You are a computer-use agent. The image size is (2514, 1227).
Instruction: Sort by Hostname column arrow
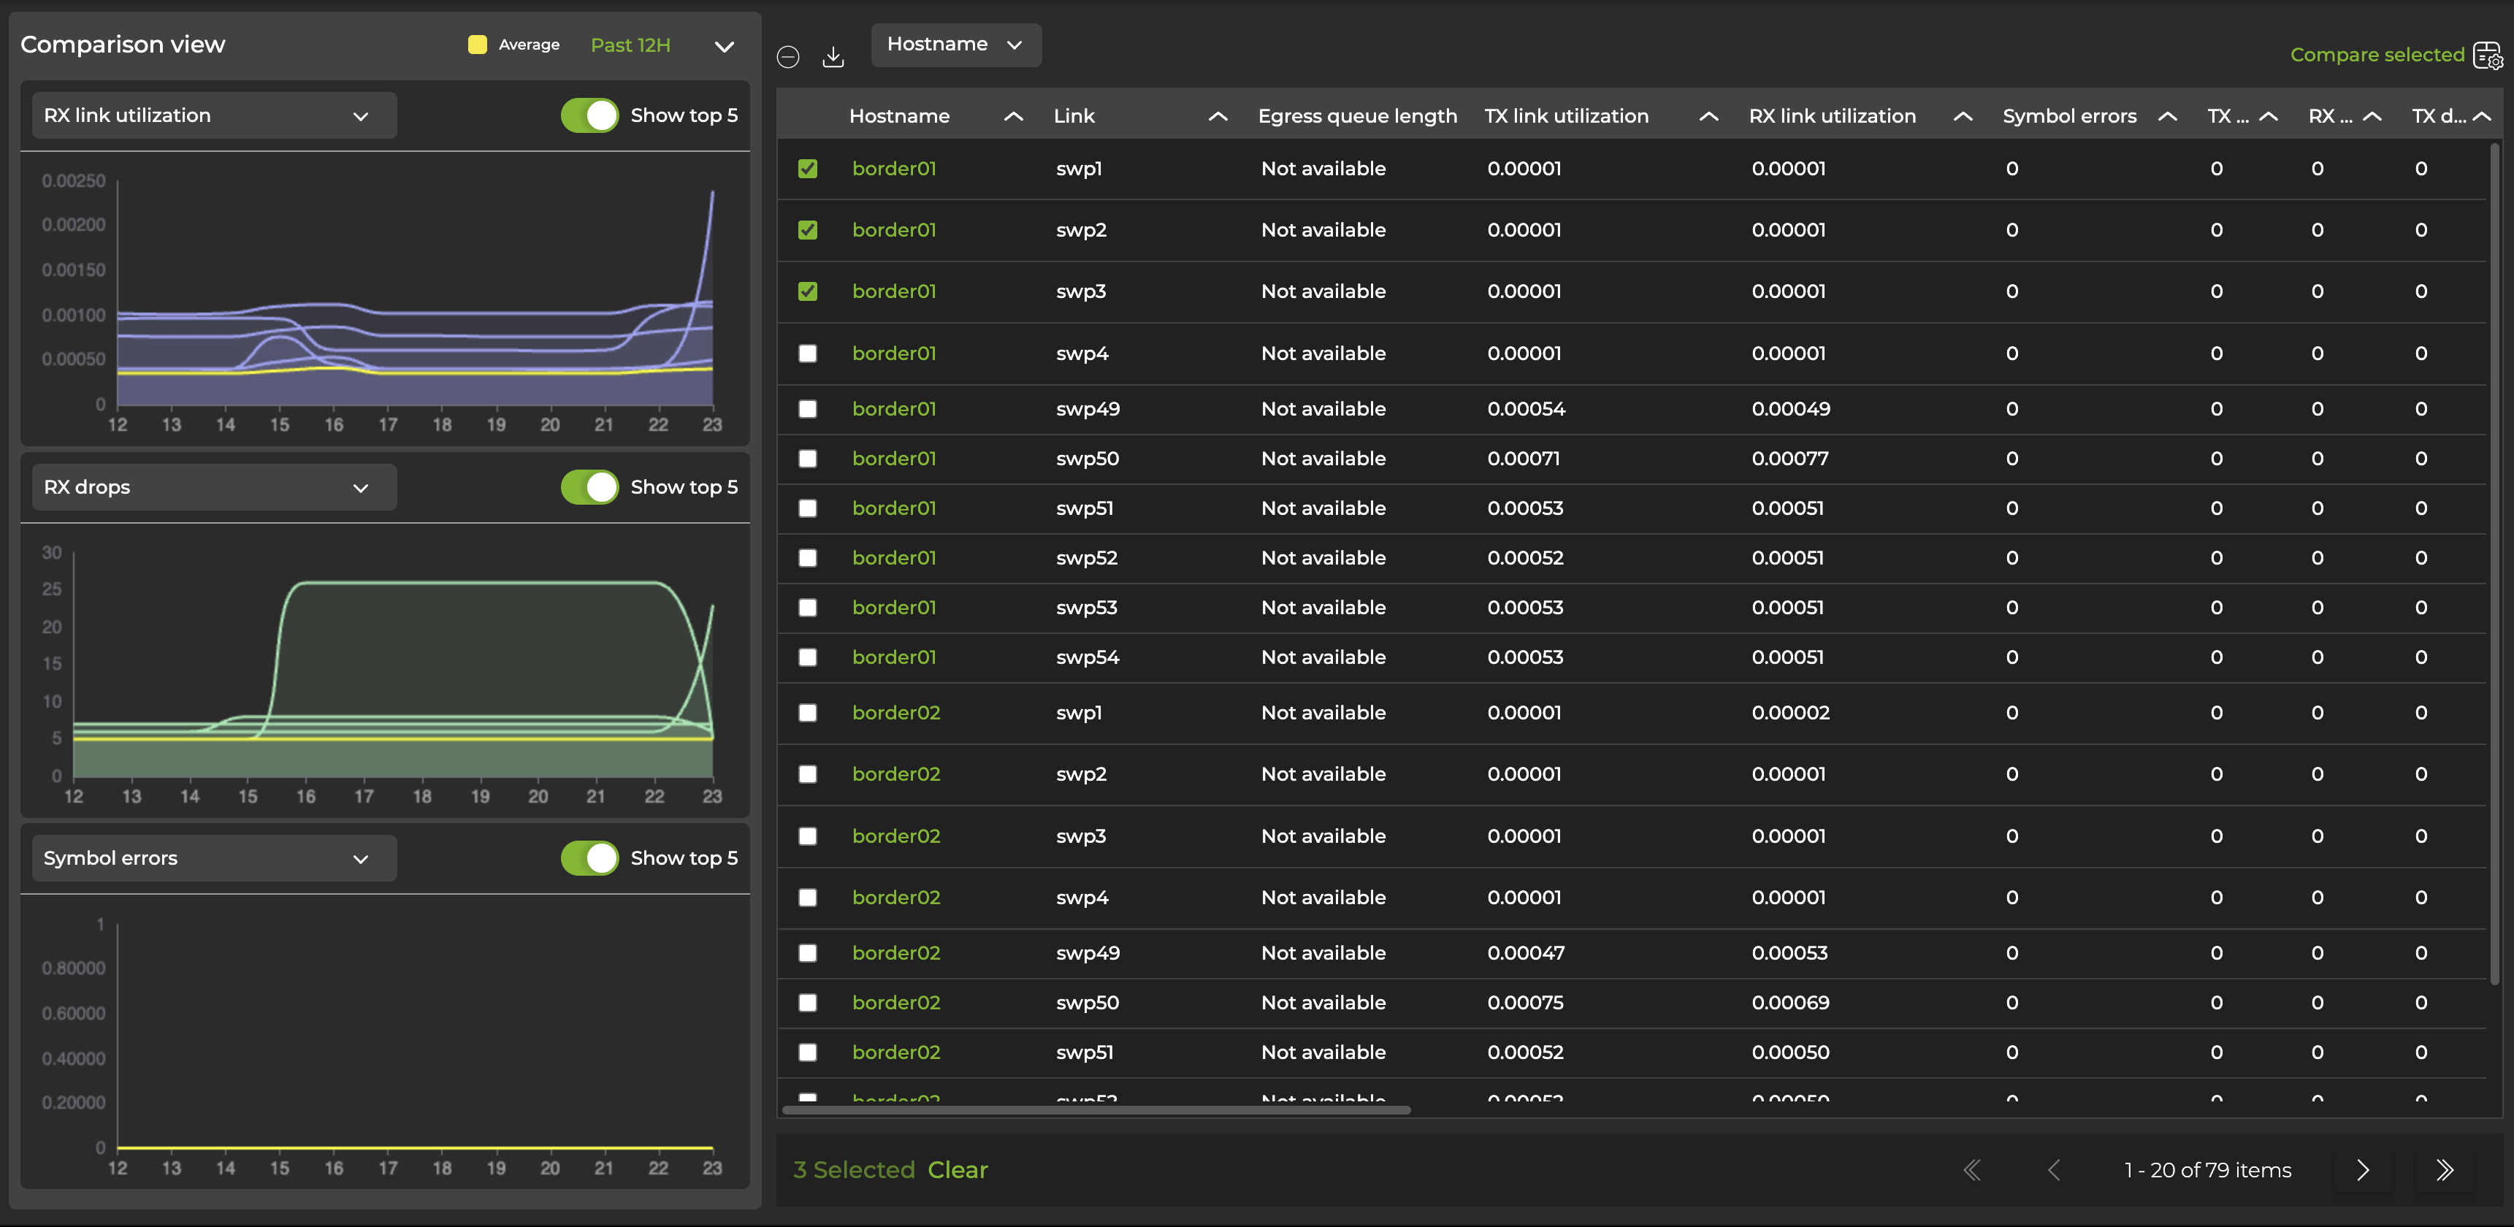1013,116
